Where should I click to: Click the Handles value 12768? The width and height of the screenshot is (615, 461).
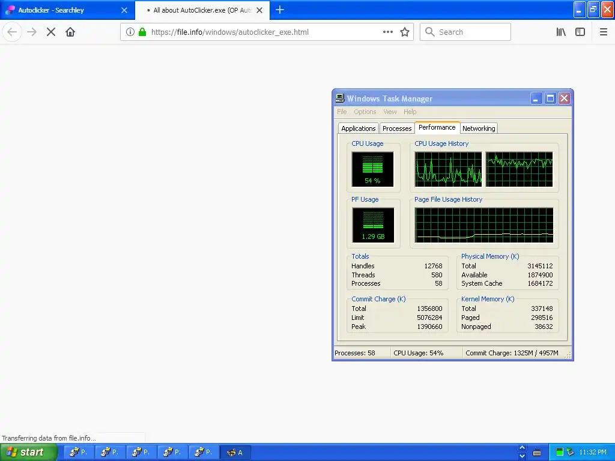[x=433, y=266]
